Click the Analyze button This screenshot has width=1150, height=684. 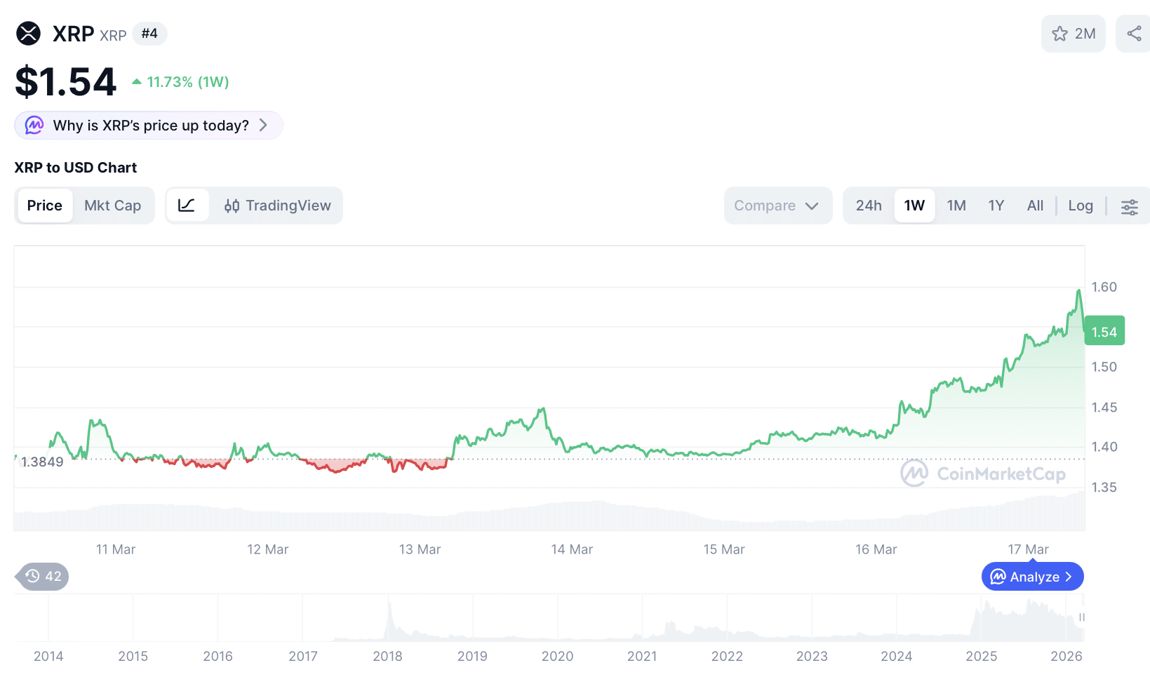click(1031, 576)
